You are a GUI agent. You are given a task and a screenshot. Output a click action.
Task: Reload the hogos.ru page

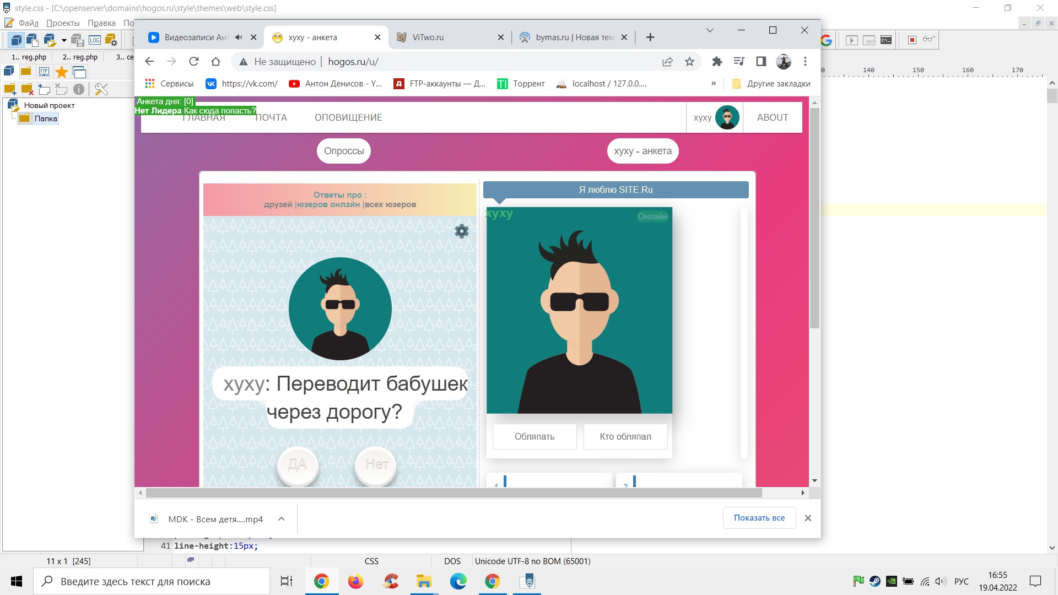click(193, 62)
